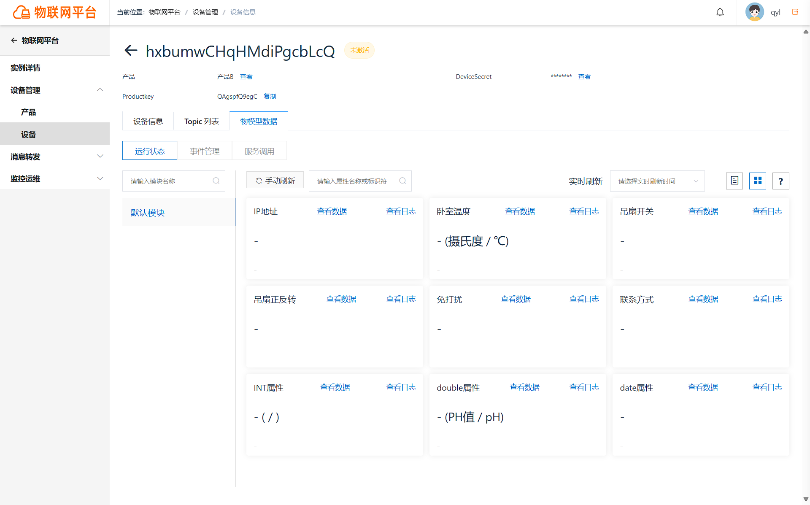The image size is (810, 505).
Task: Click the logout icon next to qyl
Action: (795, 12)
